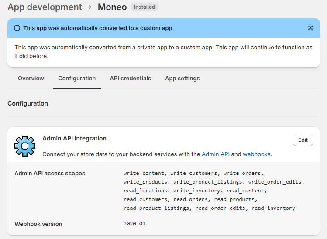This screenshot has width=327, height=239.
Task: Select the Configuration tab
Action: (77, 79)
